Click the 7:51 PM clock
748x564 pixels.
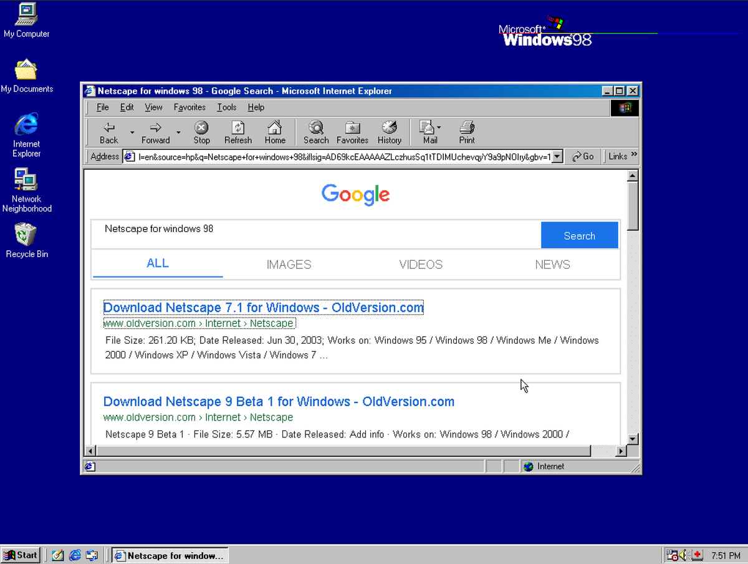point(726,555)
